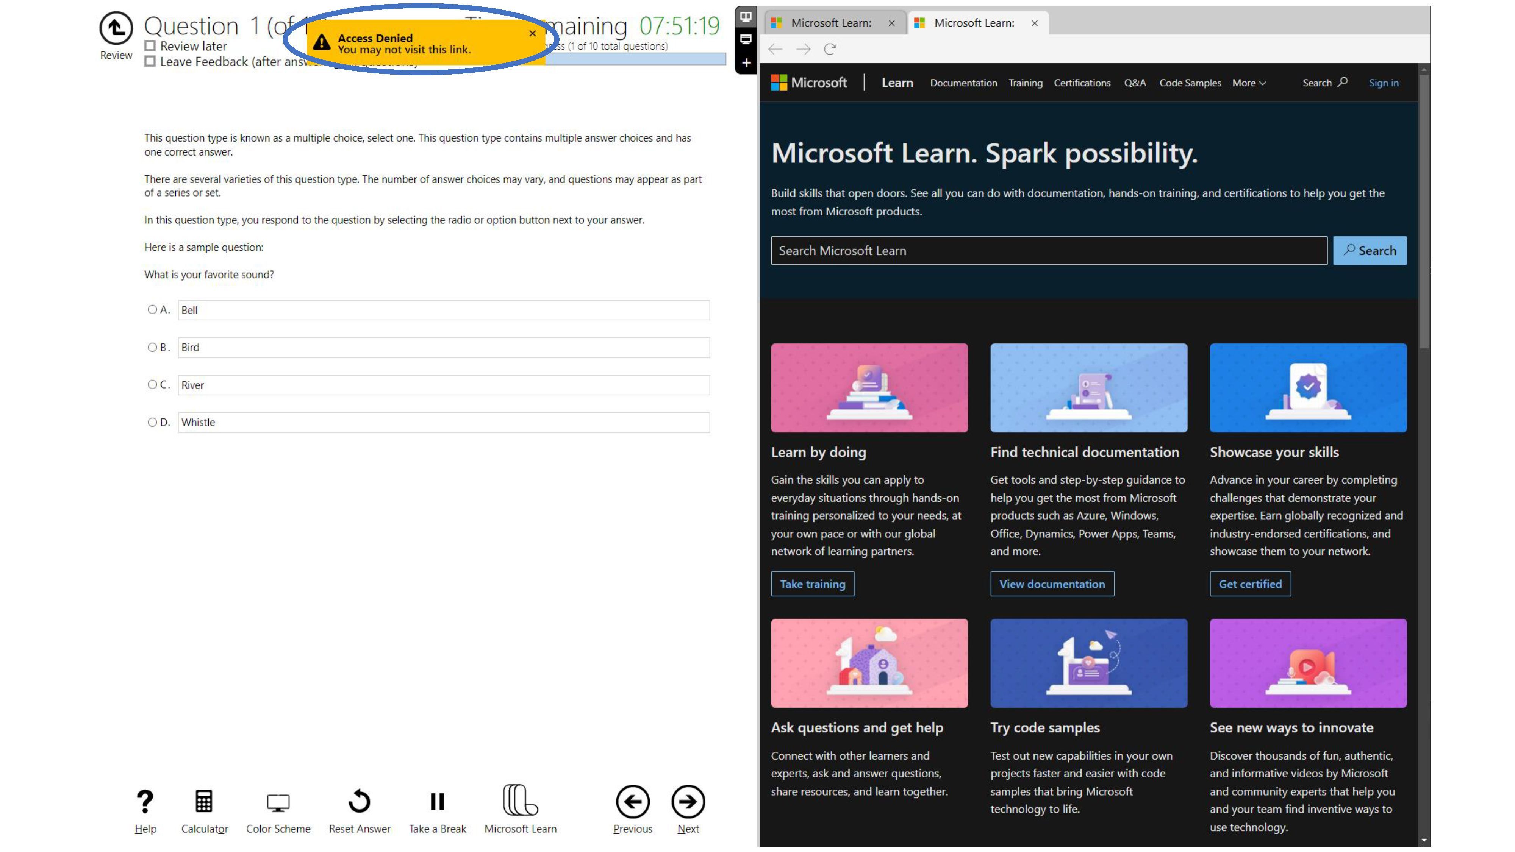Viewport: 1515px width, 852px height.
Task: Choose radio option D. Whistle
Action: [x=152, y=422]
